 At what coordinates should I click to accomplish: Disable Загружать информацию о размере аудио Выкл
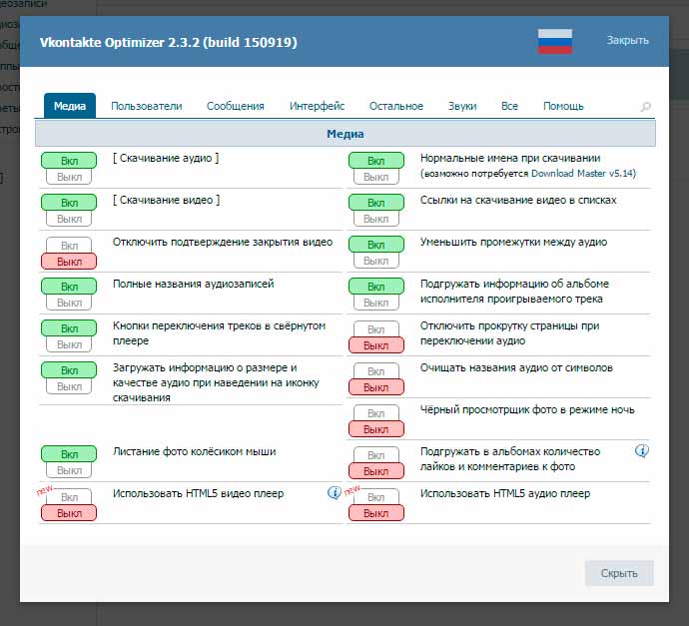pos(69,386)
